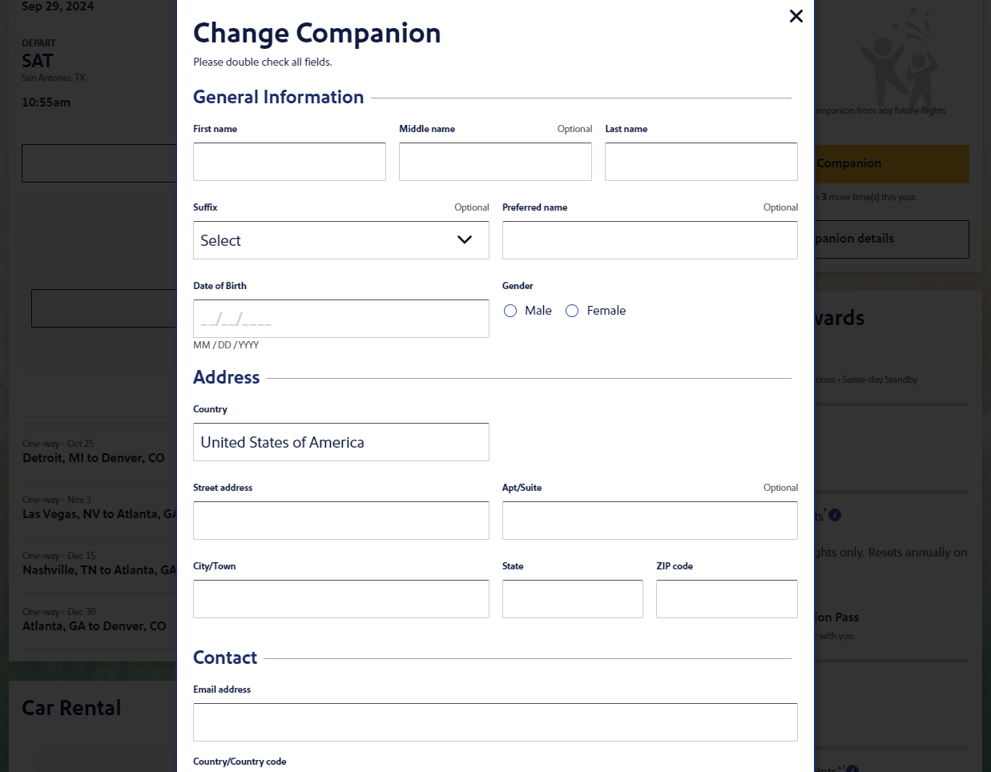The height and width of the screenshot is (772, 991).
Task: Click into the Middle name field
Action: coord(495,161)
